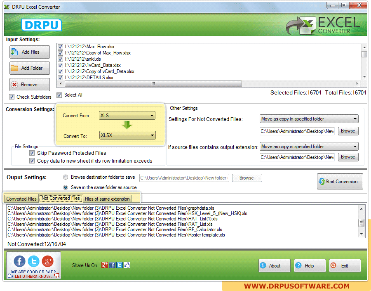The width and height of the screenshot is (371, 291).
Task: Click the Excel Converter logo icon
Action: [x=301, y=25]
